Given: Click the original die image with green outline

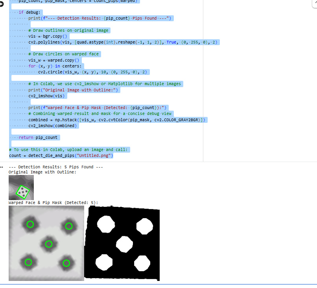Looking at the screenshot, I should pos(21,188).
